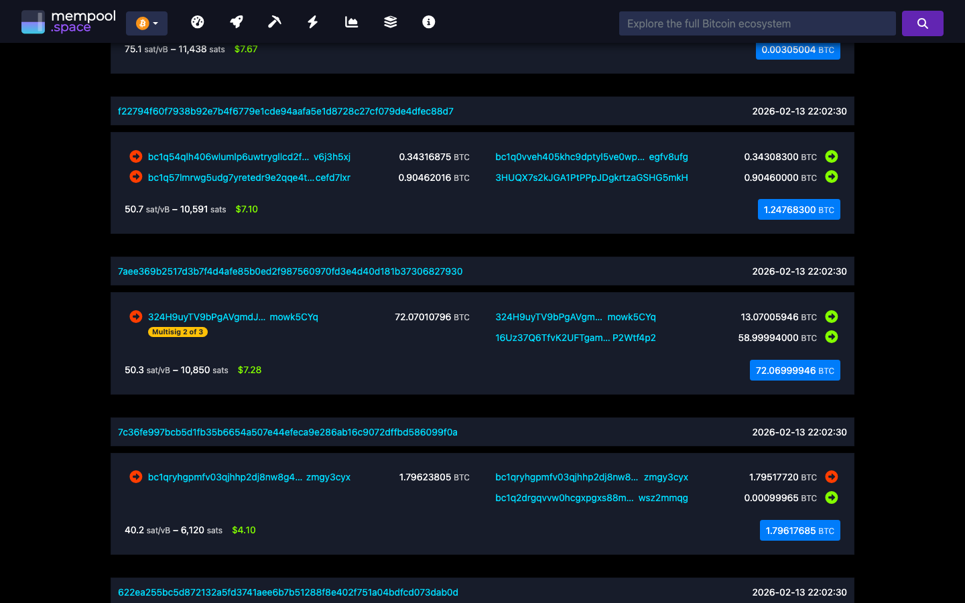The image size is (965, 603).
Task: Open transaction f22794f60f7938b92e7b4f6779e1cde9...
Action: (x=286, y=111)
